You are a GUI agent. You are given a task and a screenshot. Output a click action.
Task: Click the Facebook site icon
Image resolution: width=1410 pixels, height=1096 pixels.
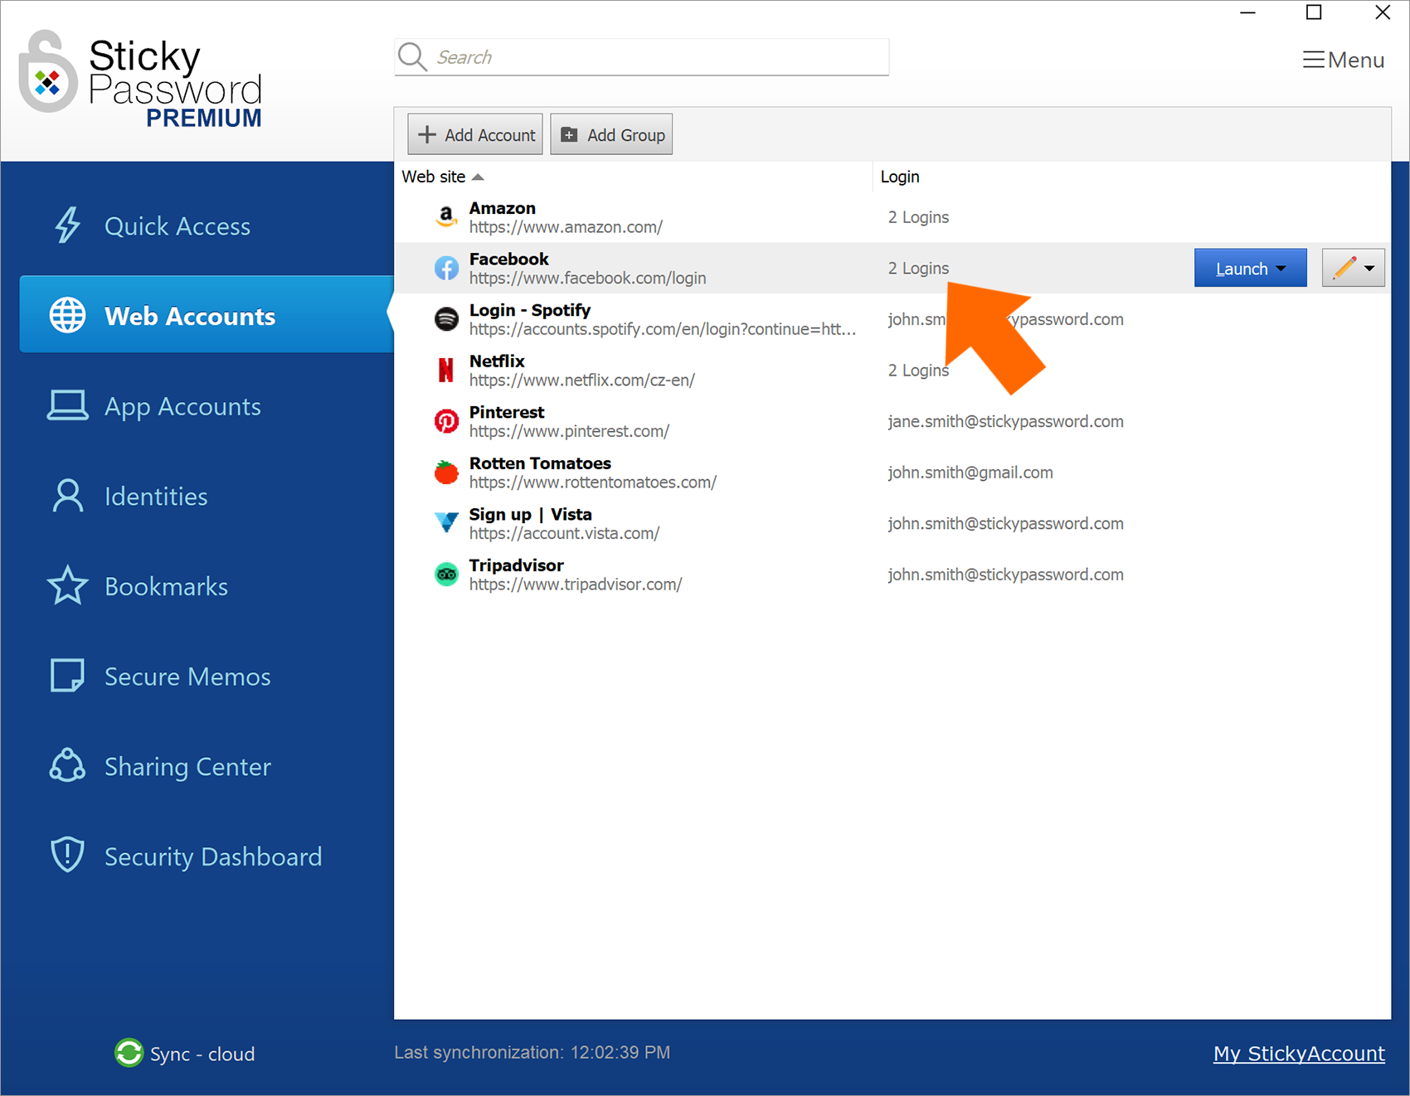446,268
